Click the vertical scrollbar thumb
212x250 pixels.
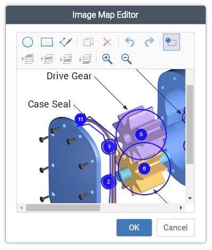(x=190, y=124)
